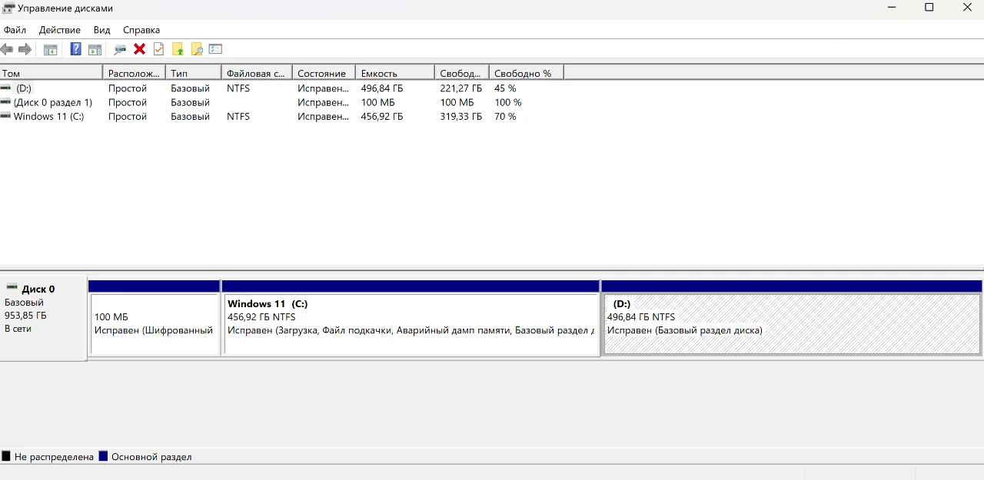
Task: Click the 319,33 ГБ free space cell
Action: [x=461, y=117]
